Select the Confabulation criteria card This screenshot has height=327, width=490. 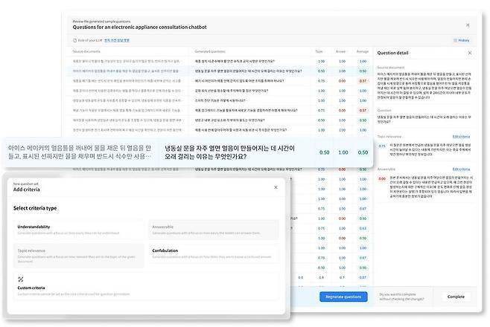tap(214, 253)
